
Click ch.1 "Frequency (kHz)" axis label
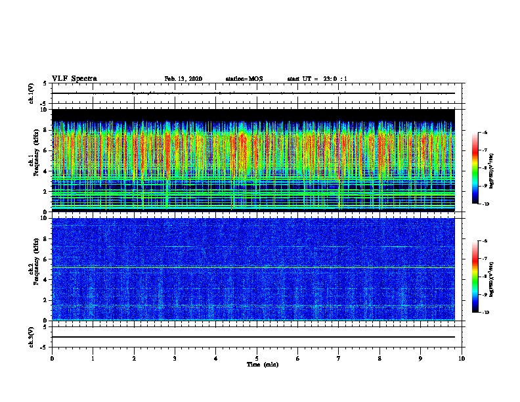(x=36, y=152)
